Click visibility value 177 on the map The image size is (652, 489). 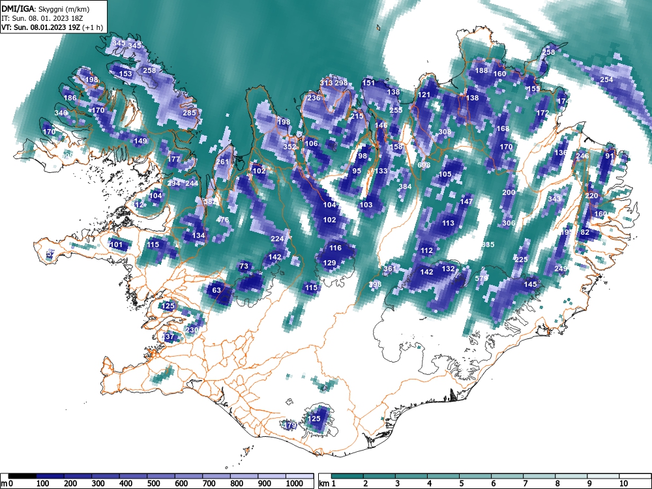tap(174, 159)
